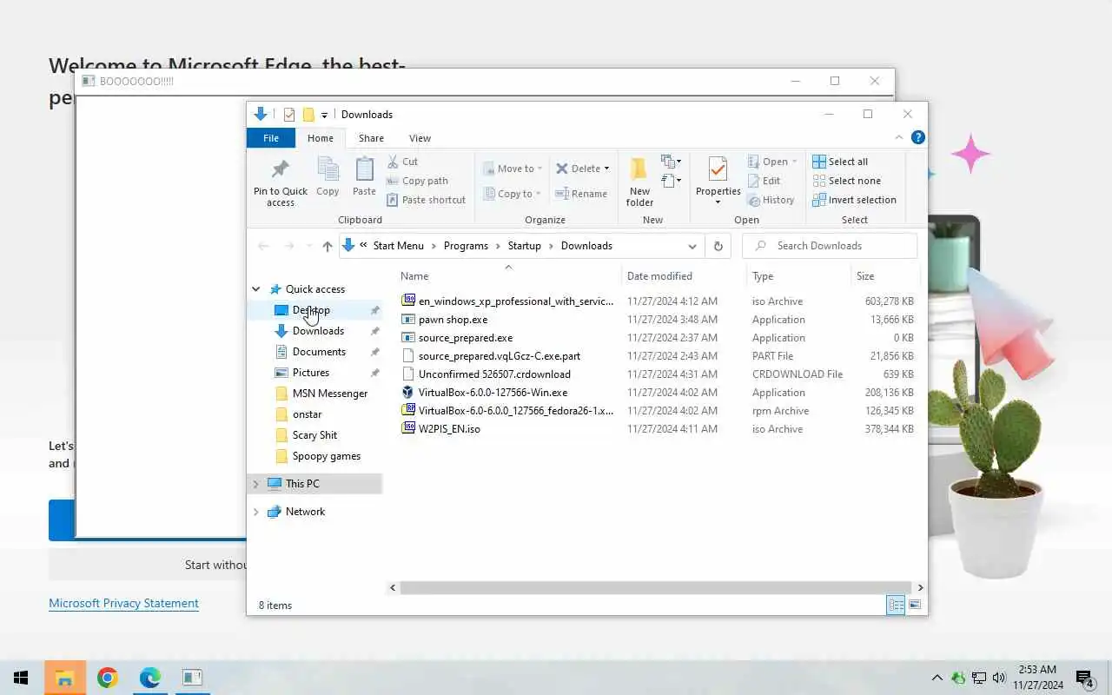1112x695 pixels.
Task: Switch to Large icons view icon
Action: (914, 605)
